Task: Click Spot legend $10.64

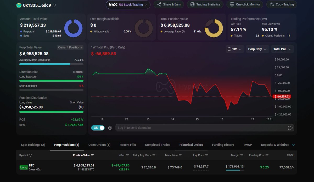Action: coord(41,36)
